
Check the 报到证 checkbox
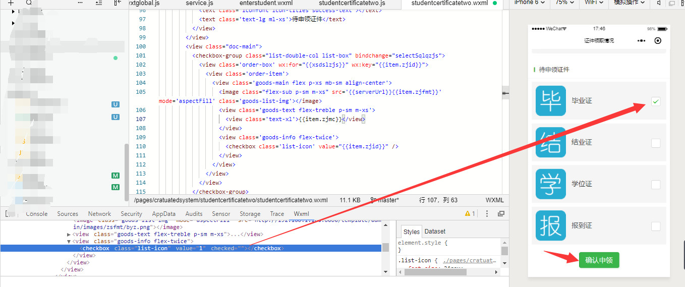[x=655, y=226]
